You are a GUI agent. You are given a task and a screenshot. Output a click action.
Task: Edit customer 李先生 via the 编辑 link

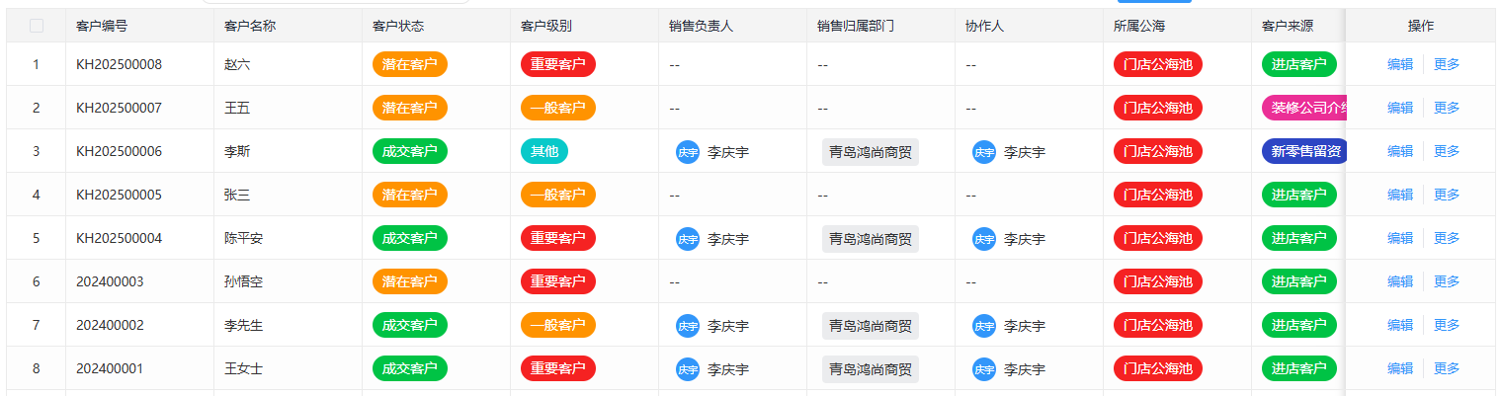(1399, 326)
